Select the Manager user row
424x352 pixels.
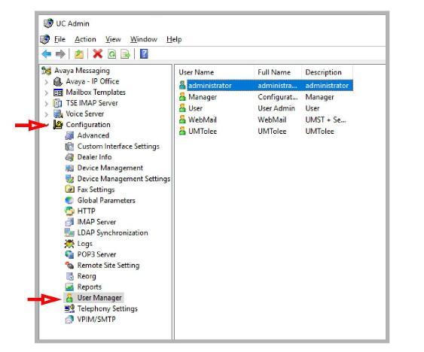266,97
